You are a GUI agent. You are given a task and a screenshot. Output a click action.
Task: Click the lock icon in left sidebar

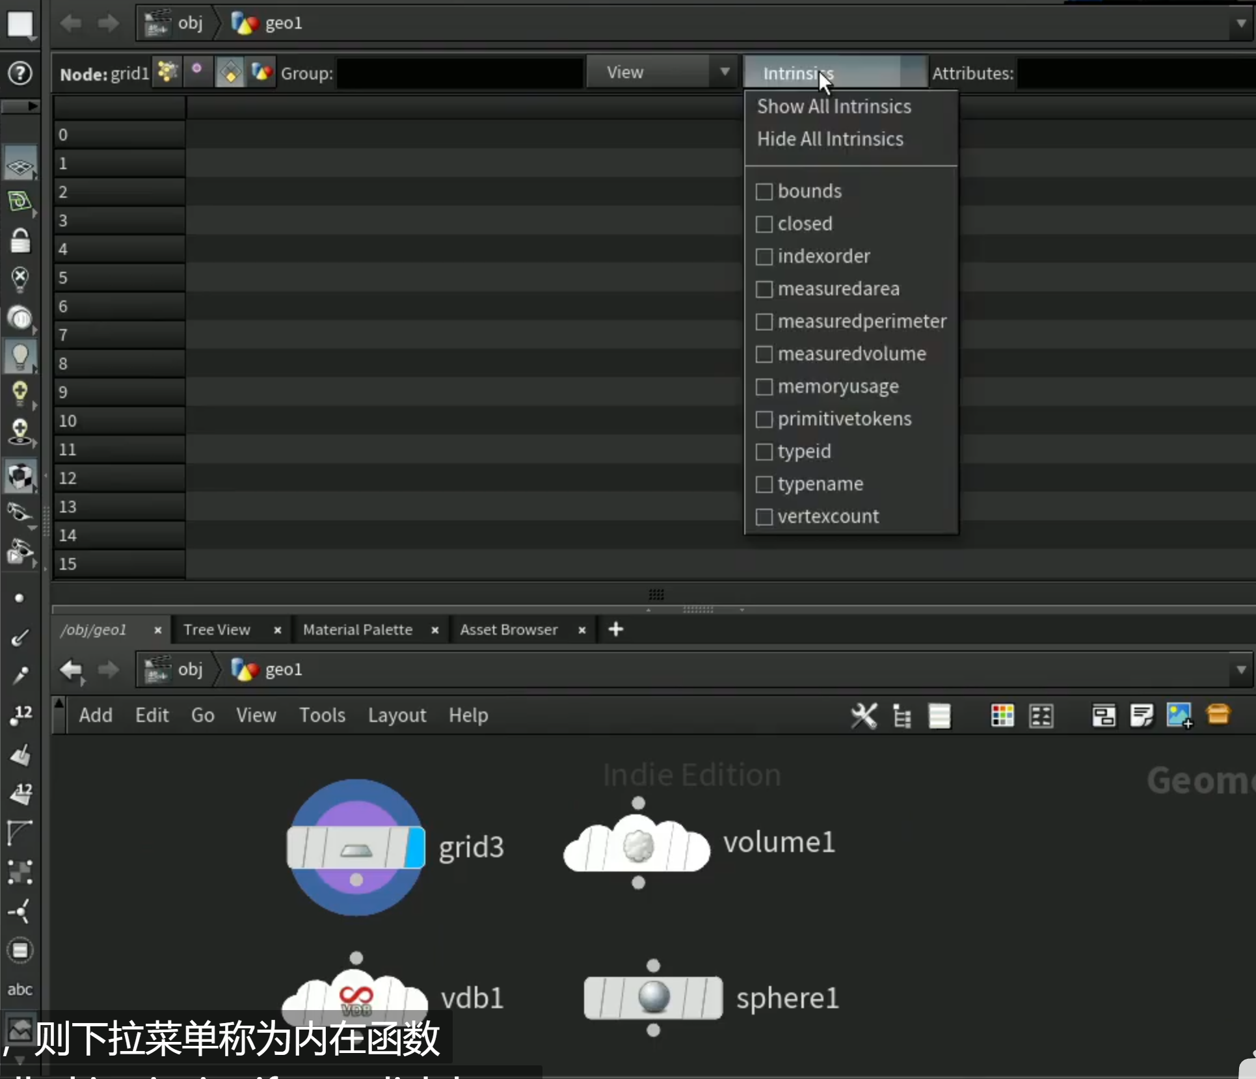[20, 240]
